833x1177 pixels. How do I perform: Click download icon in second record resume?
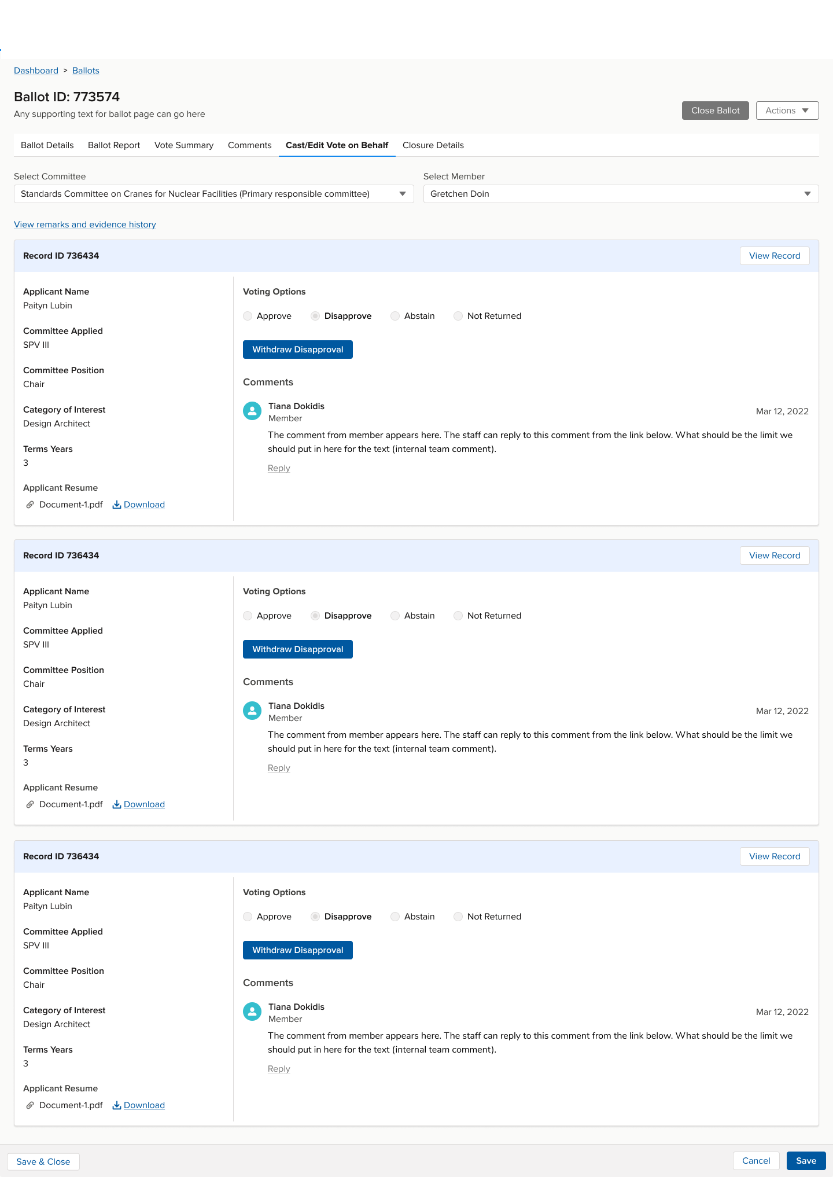point(117,804)
